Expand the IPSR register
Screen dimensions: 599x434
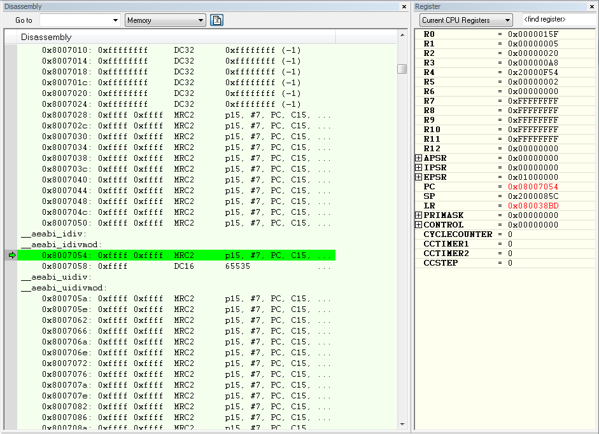tap(419, 167)
